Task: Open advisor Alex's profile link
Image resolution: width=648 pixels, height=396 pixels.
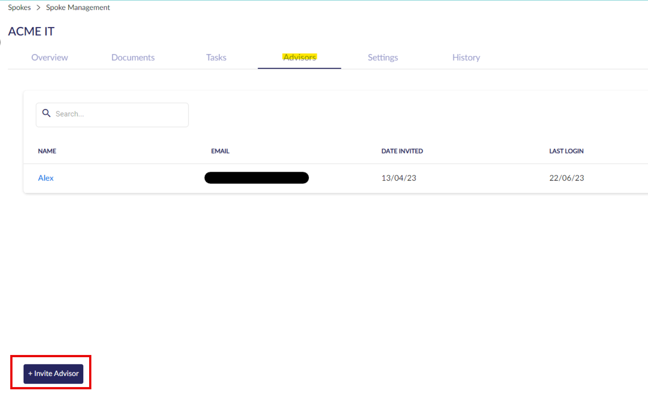Action: coord(46,178)
